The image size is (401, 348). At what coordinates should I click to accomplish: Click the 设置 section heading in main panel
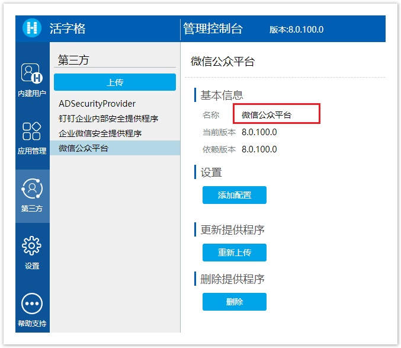click(211, 172)
